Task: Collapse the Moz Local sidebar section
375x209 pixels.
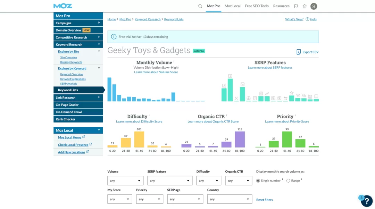Action: click(x=99, y=130)
